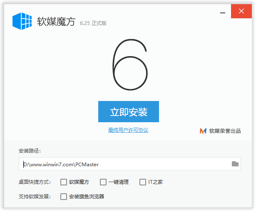Click the 支持软媒发展 label
Screen dimensions: 256x212
click(35, 197)
